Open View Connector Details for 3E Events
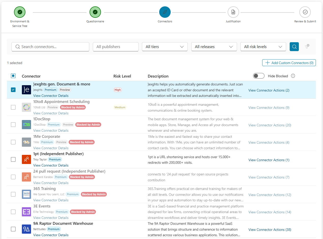 click(x=51, y=218)
